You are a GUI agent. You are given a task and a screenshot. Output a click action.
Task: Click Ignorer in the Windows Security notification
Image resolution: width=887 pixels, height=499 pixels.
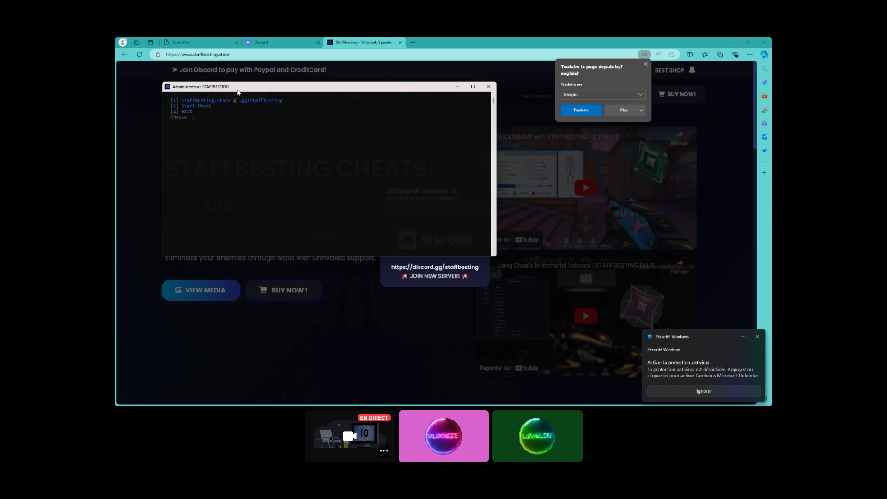click(704, 391)
